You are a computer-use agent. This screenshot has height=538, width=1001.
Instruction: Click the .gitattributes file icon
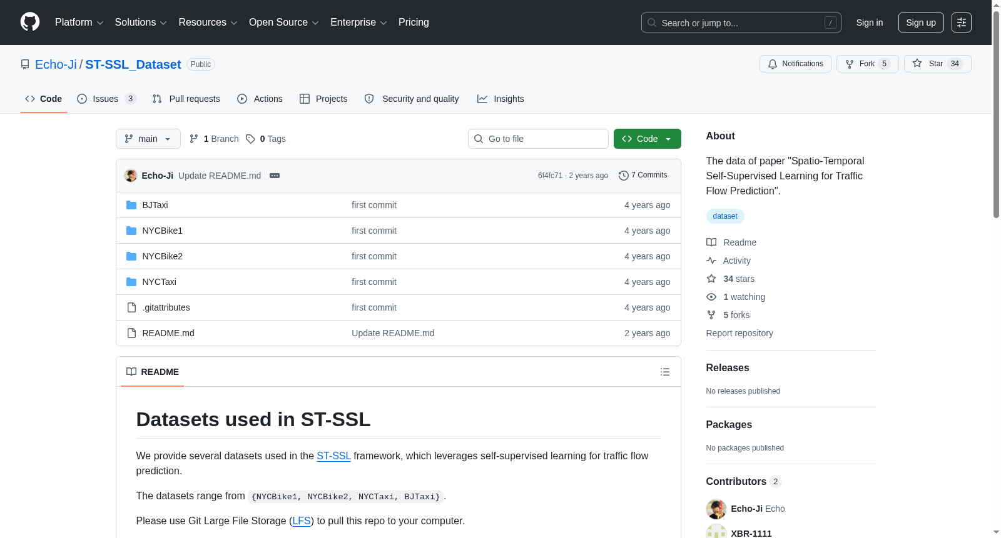tap(131, 307)
